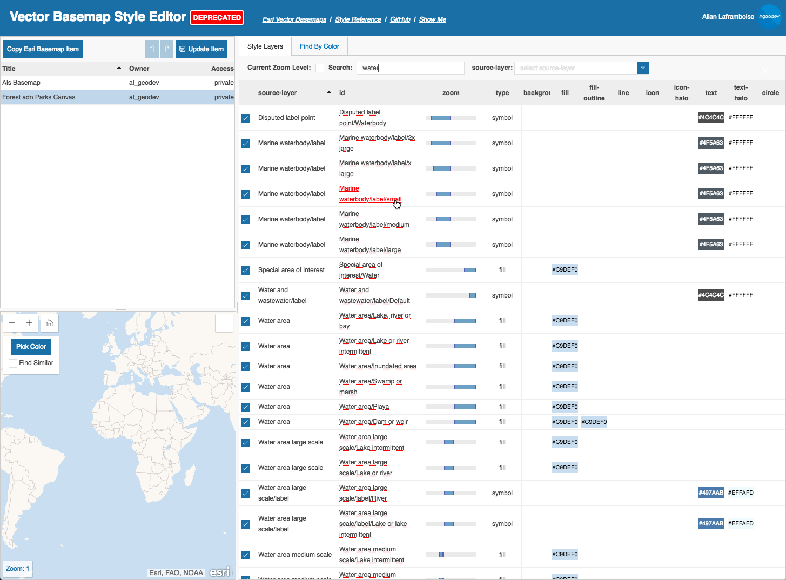
Task: Click the undo arrow button
Action: point(152,49)
